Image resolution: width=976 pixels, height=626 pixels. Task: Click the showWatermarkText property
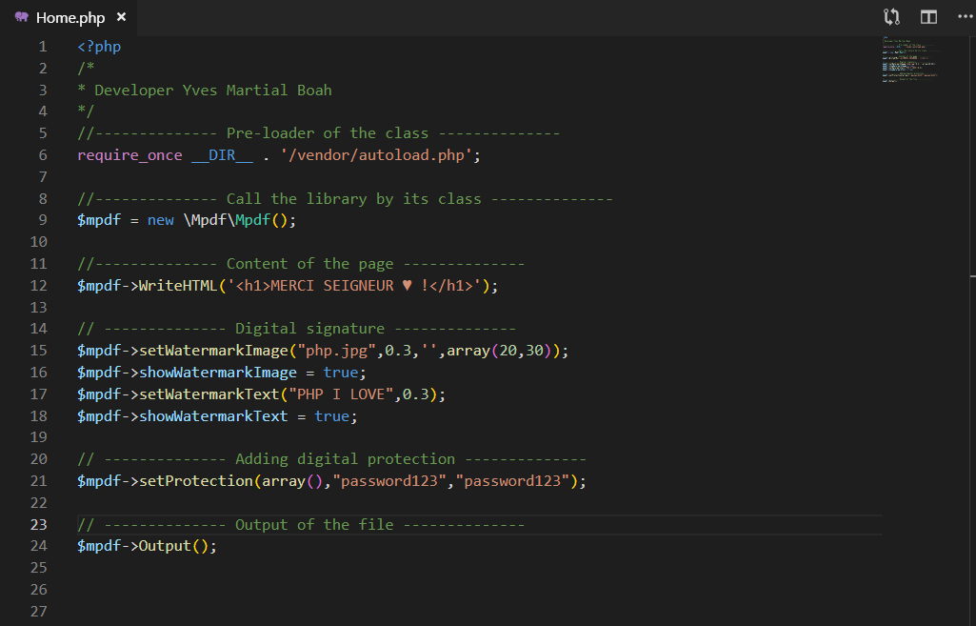coord(213,416)
